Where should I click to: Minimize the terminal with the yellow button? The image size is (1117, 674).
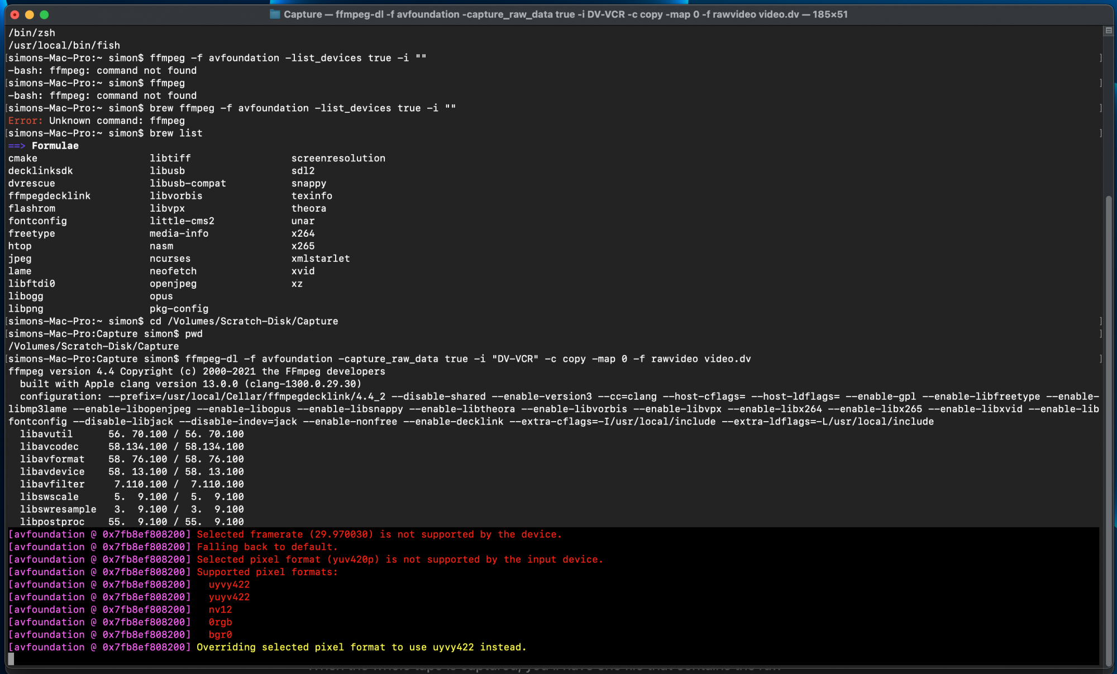point(30,15)
